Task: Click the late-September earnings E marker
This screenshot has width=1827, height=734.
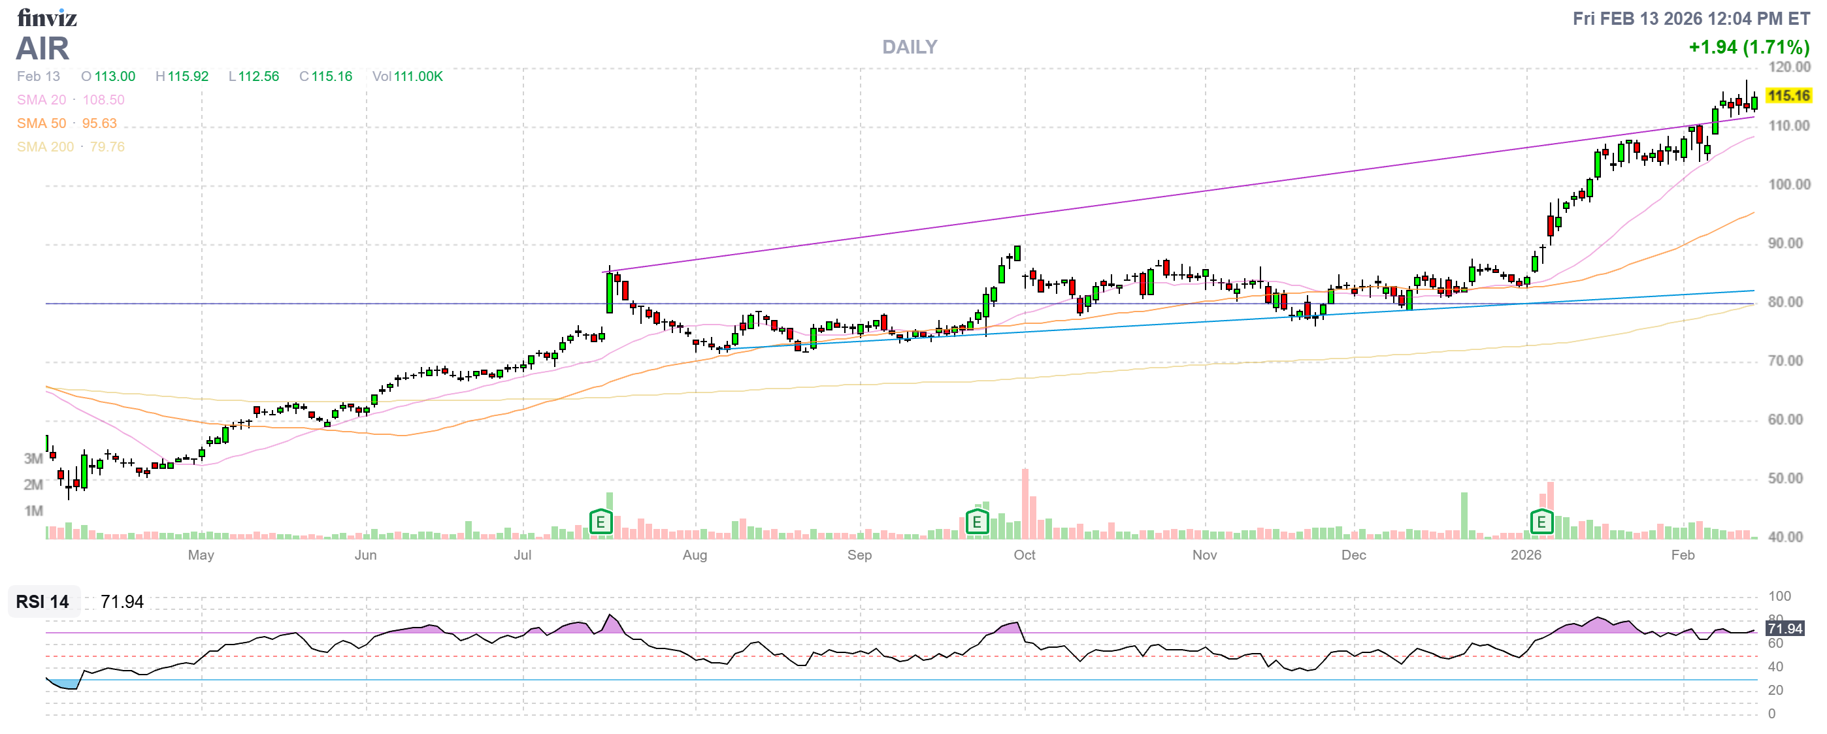Action: pyautogui.click(x=977, y=523)
